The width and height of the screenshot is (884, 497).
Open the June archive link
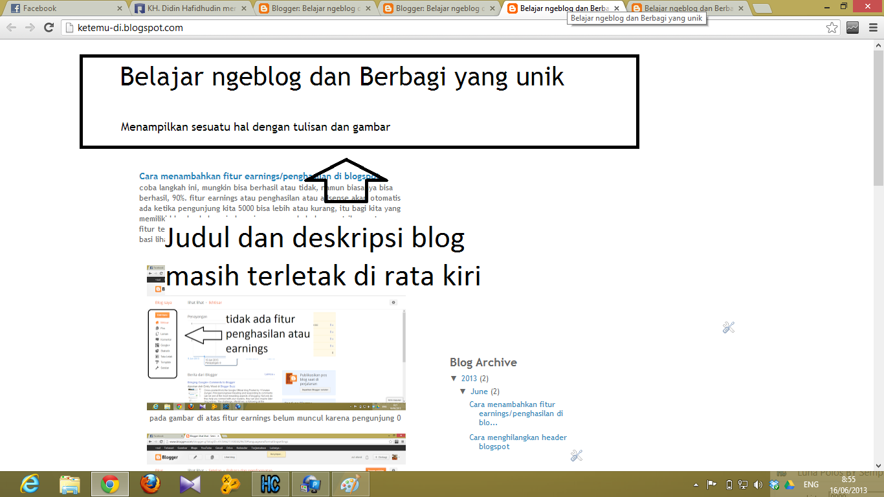coord(480,392)
